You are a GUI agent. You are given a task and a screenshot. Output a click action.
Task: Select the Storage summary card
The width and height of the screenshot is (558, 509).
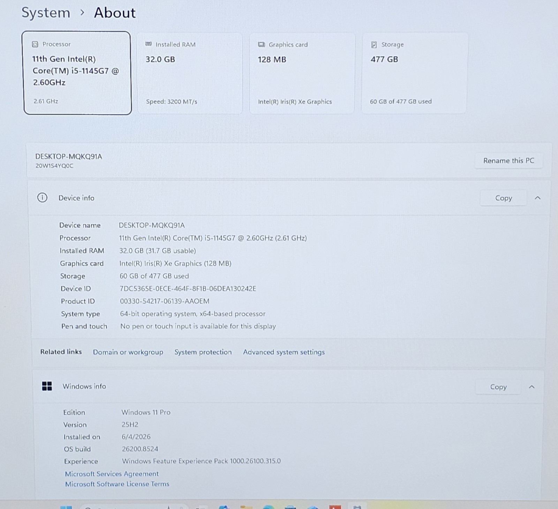414,73
